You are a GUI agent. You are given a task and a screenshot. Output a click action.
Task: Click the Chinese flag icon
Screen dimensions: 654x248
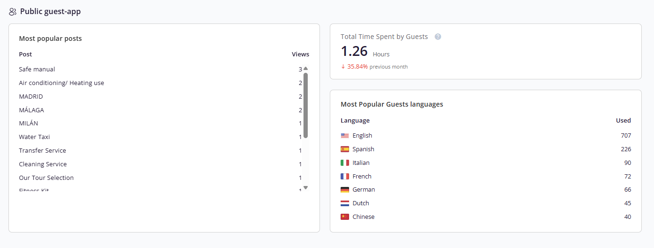click(345, 217)
